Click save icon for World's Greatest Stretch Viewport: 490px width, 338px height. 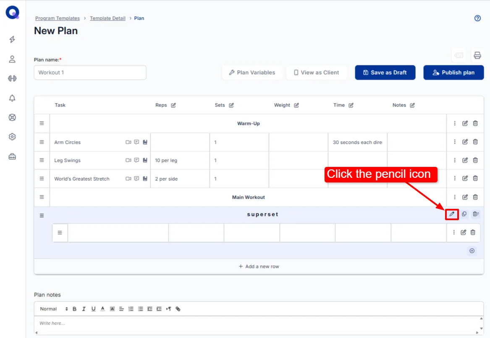click(x=145, y=179)
